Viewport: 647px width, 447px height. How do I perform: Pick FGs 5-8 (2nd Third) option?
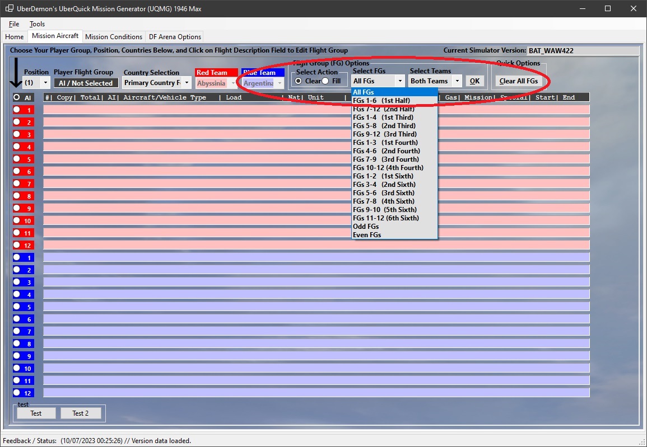394,126
